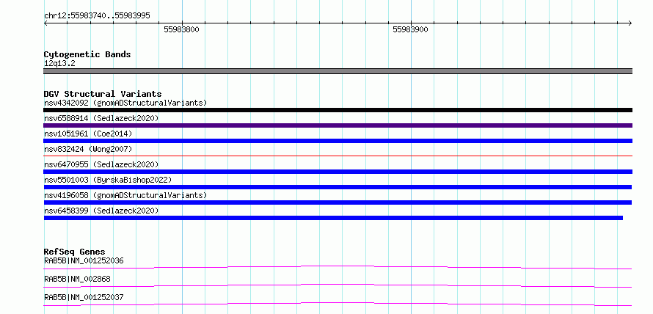This screenshot has width=653, height=314.
Task: Click the blue nsv6470955 variant bar
Action: 338,172
